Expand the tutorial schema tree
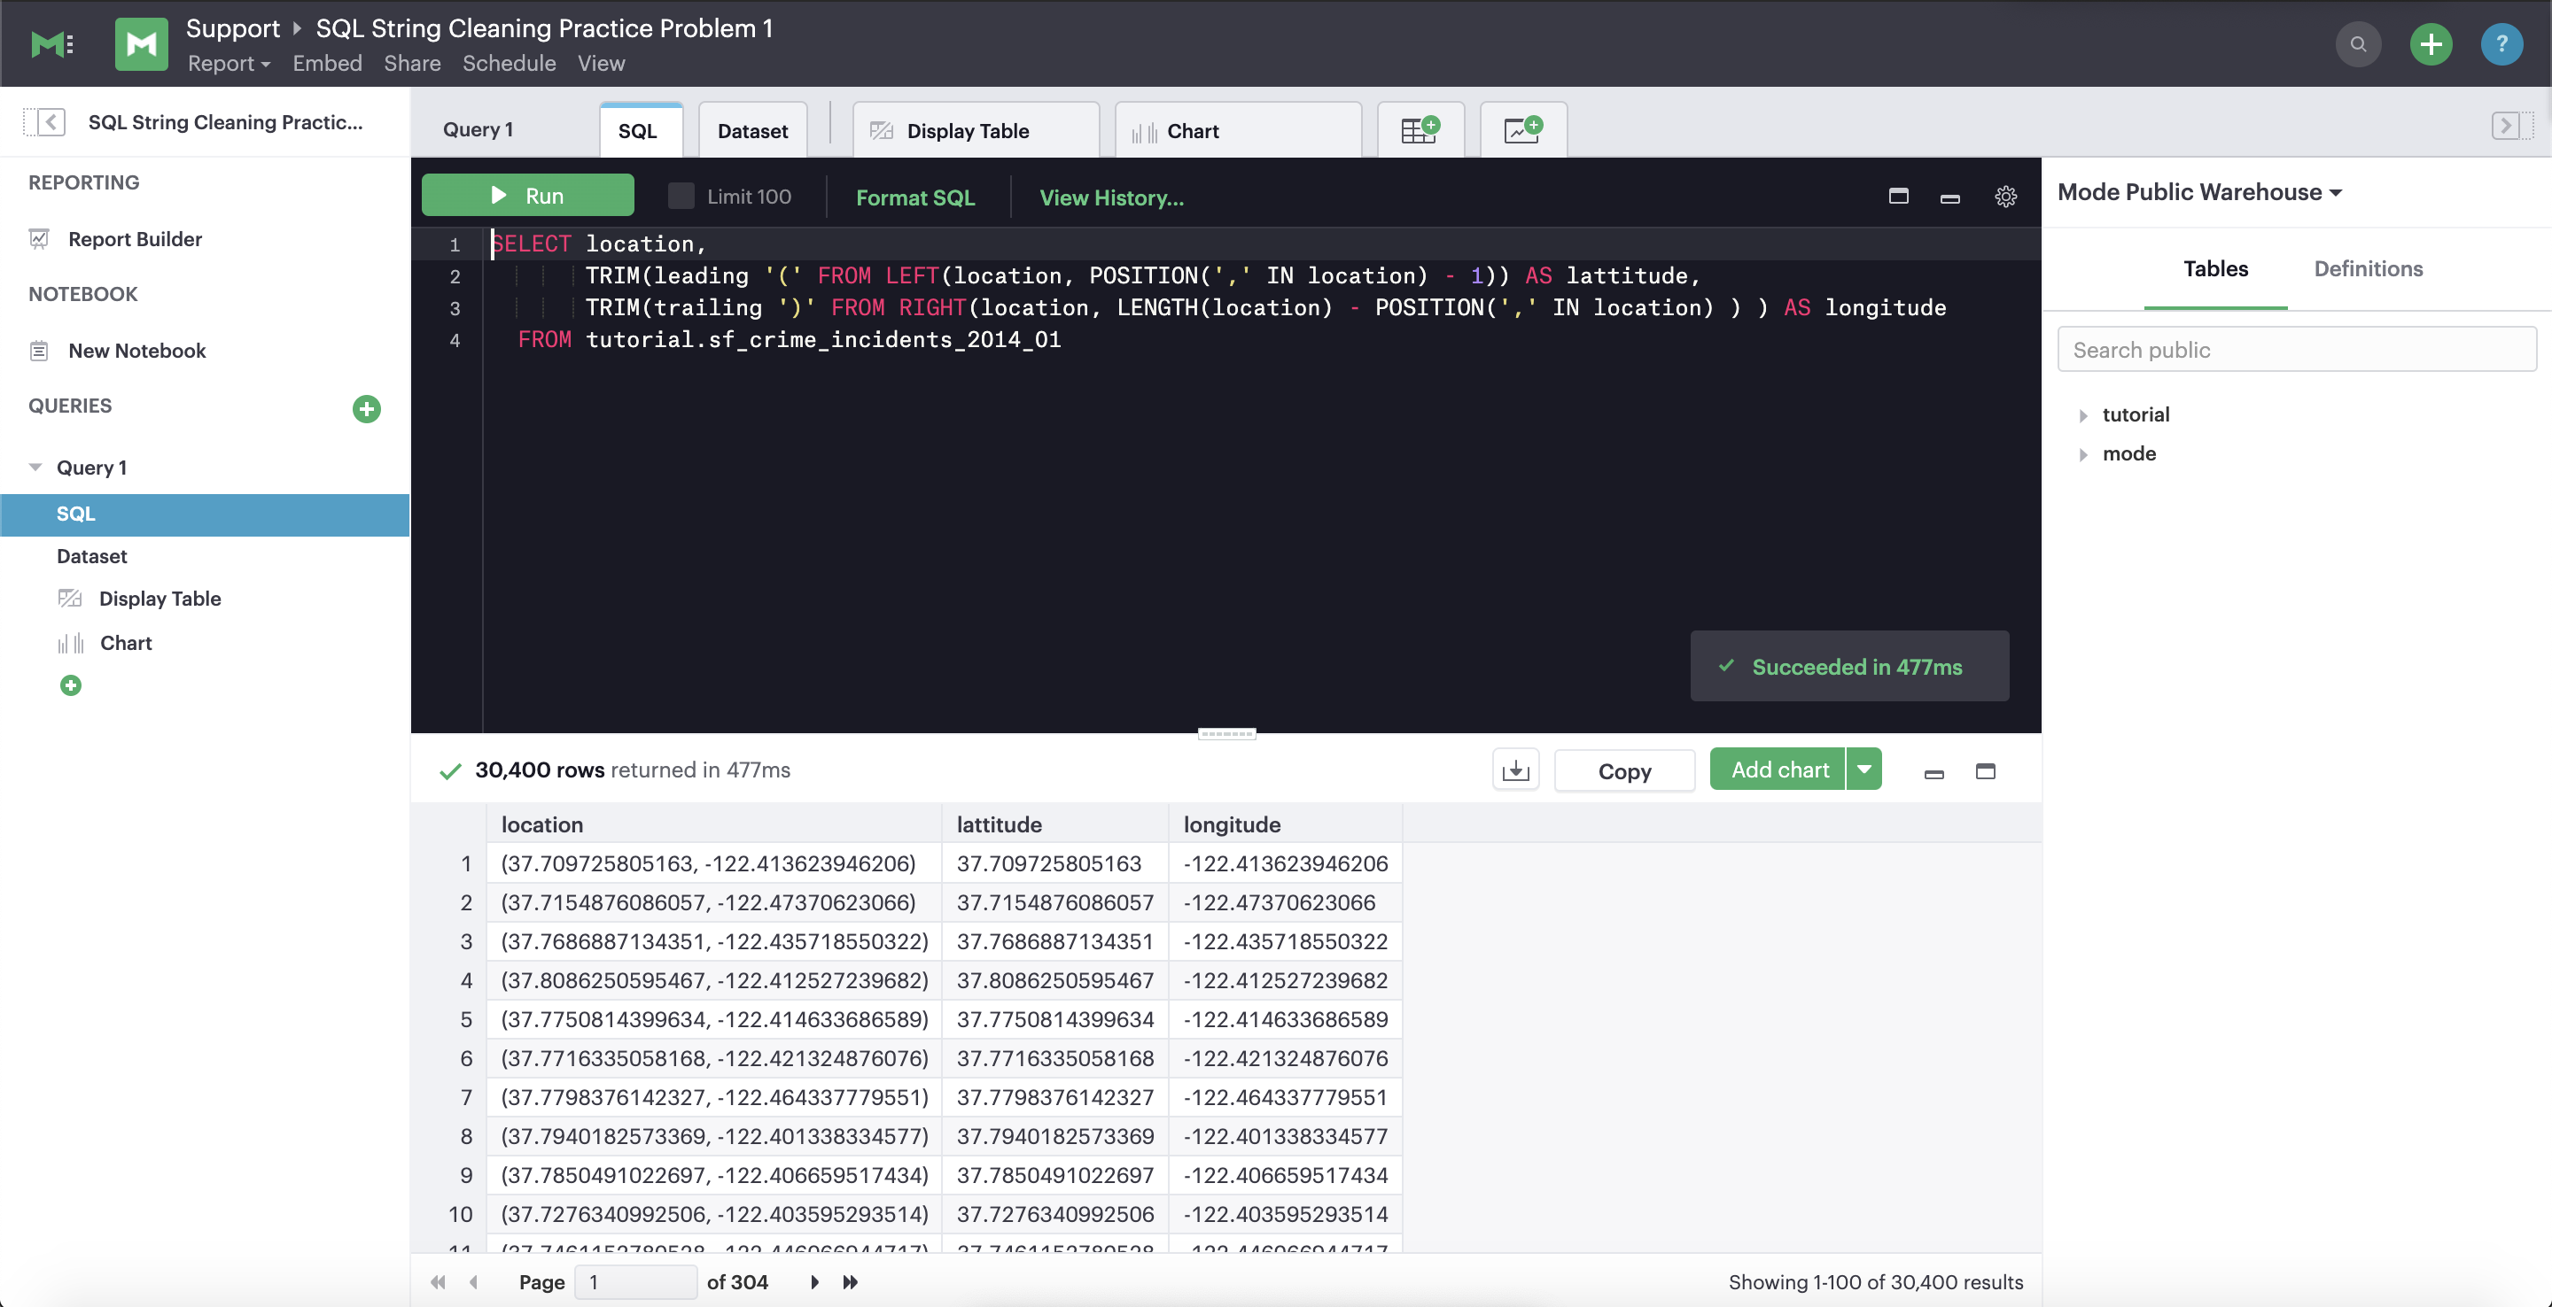Screen dimensions: 2552x1307 click(x=2082, y=415)
